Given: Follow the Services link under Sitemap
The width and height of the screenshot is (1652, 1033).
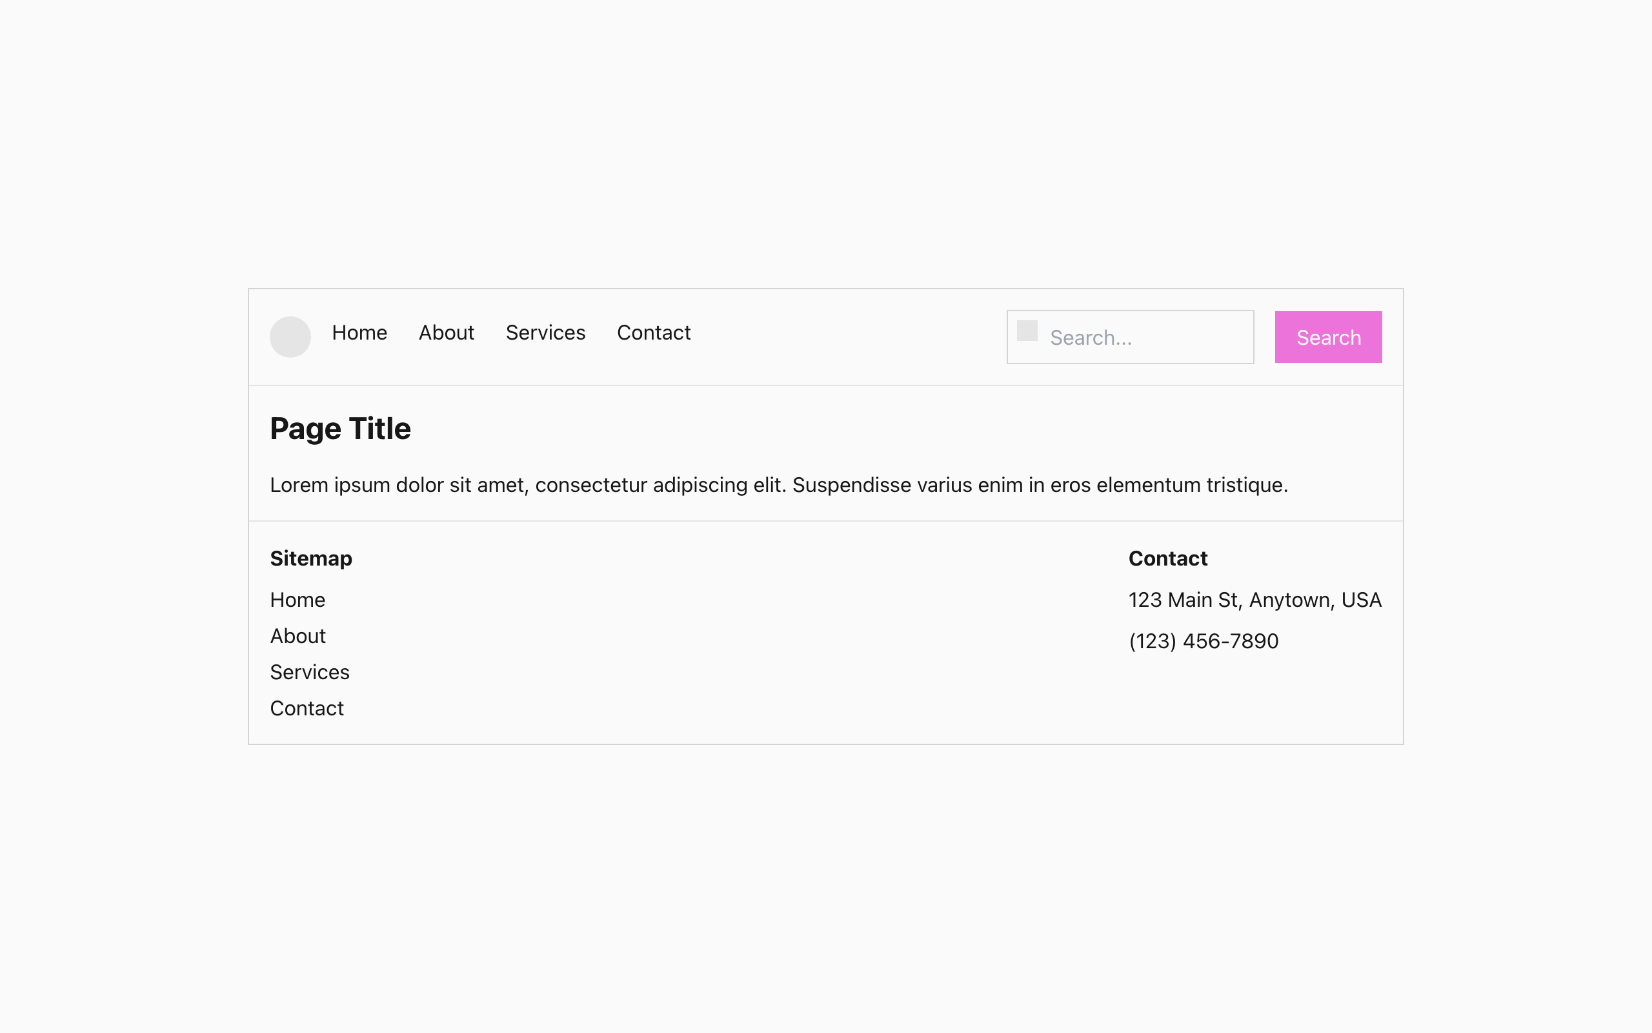Looking at the screenshot, I should 310,672.
